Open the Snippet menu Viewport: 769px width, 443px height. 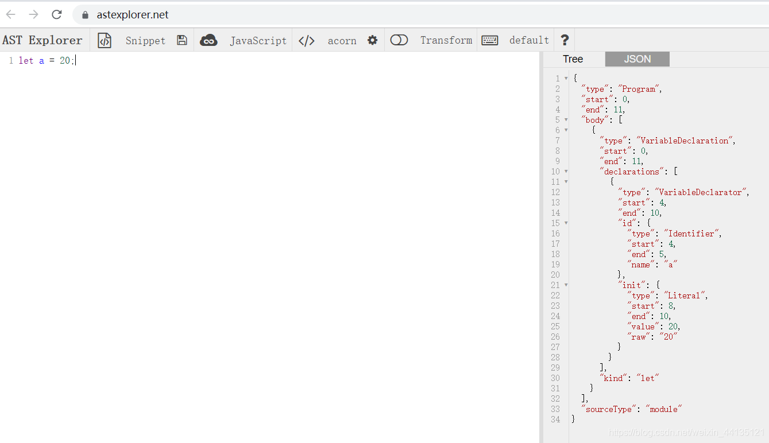tap(145, 41)
